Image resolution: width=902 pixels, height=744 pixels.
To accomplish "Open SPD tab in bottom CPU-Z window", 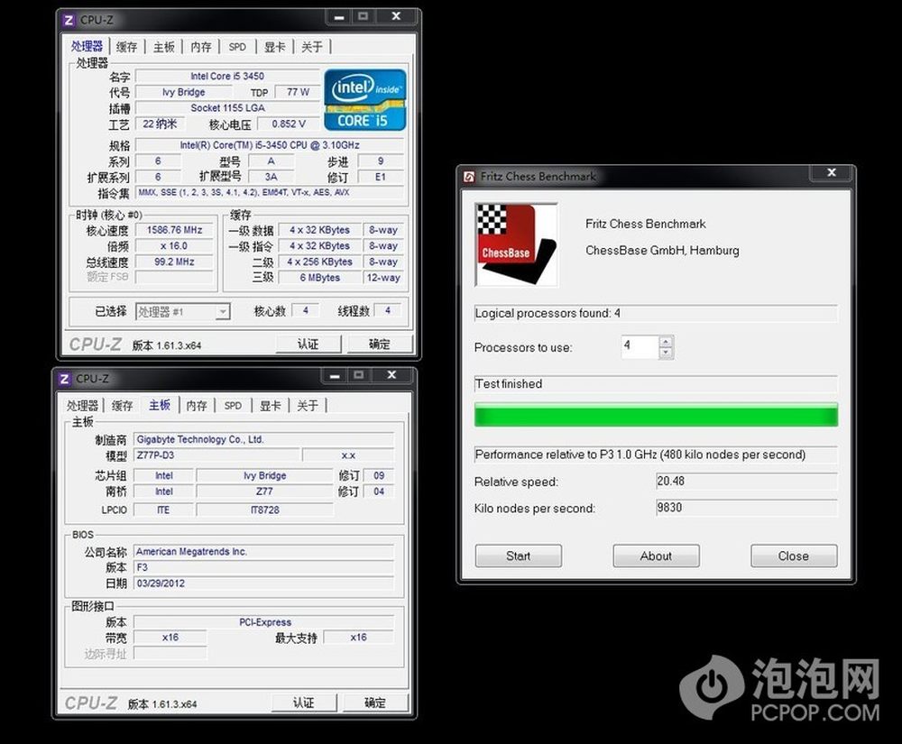I will pos(233,406).
